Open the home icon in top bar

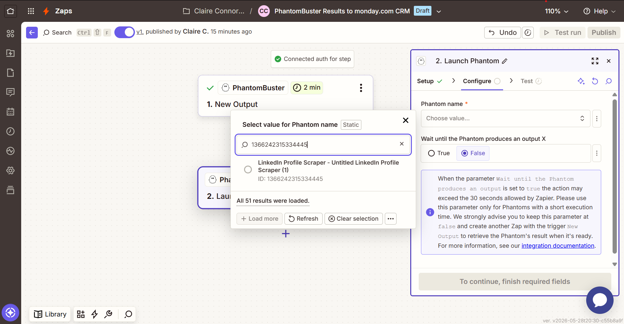pos(10,11)
